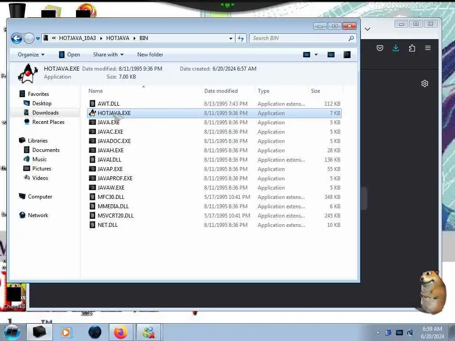This screenshot has height=341, width=455.
Task: Go back with the Explorer back arrow
Action: pos(16,38)
